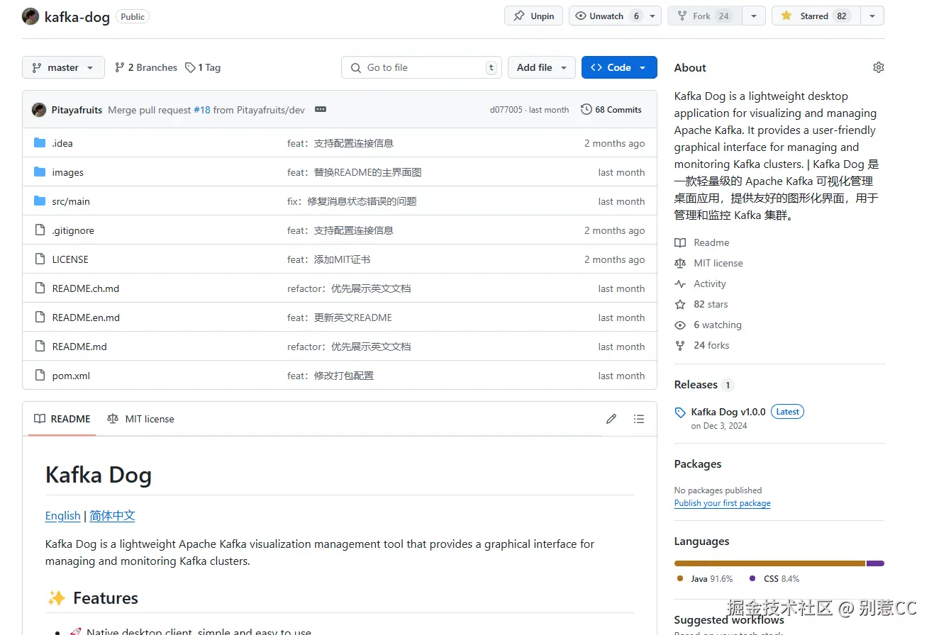This screenshot has height=635, width=934.
Task: Open the dropdown arrow next to Fork
Action: (754, 16)
